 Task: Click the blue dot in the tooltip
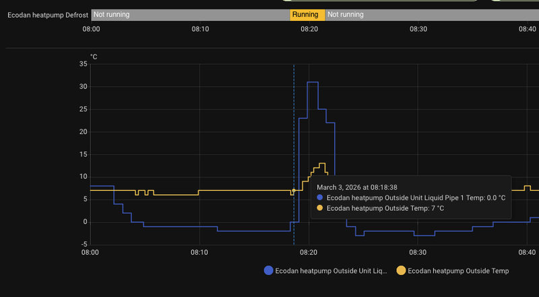tap(319, 198)
